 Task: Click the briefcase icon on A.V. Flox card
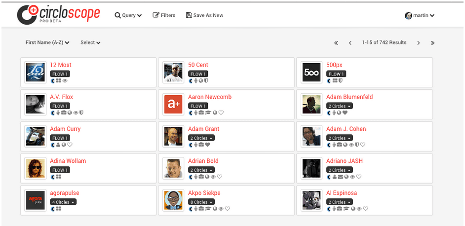64,113
